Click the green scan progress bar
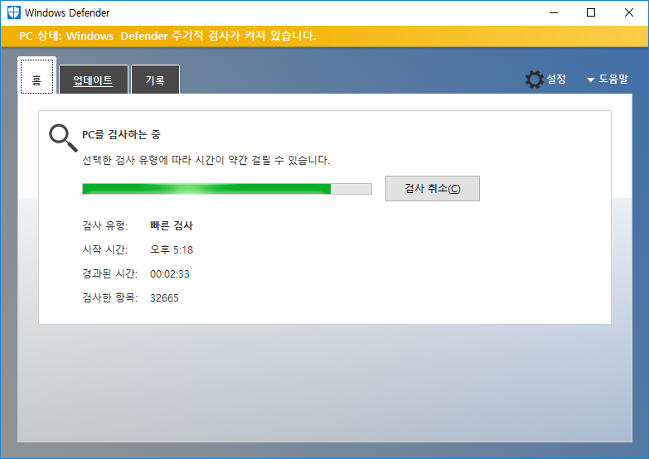This screenshot has height=459, width=649. click(x=227, y=189)
